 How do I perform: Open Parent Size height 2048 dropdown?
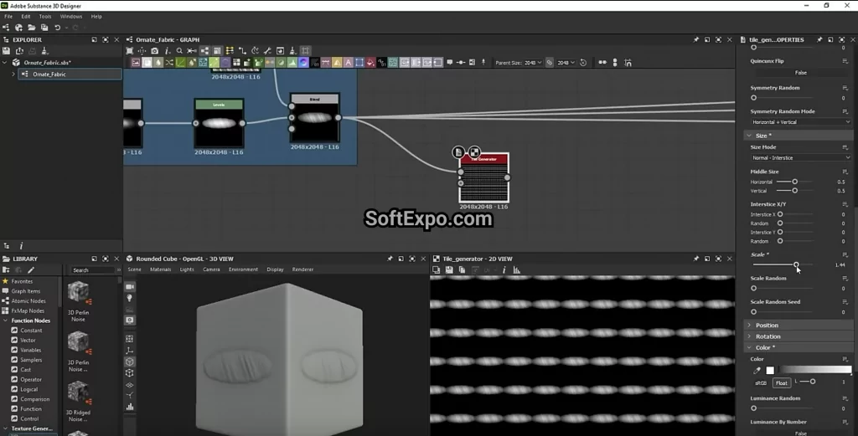566,63
